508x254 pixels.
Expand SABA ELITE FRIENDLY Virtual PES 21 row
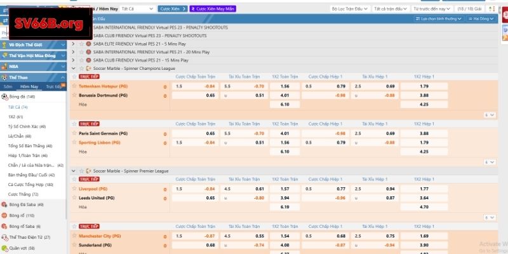pyautogui.click(x=73, y=43)
